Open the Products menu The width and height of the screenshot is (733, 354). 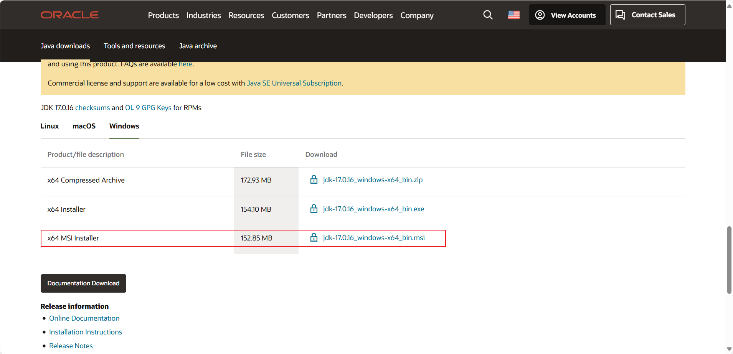(x=163, y=15)
